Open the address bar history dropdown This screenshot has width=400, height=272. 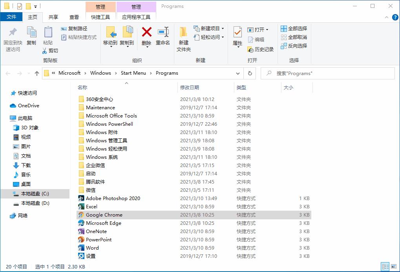click(x=238, y=73)
